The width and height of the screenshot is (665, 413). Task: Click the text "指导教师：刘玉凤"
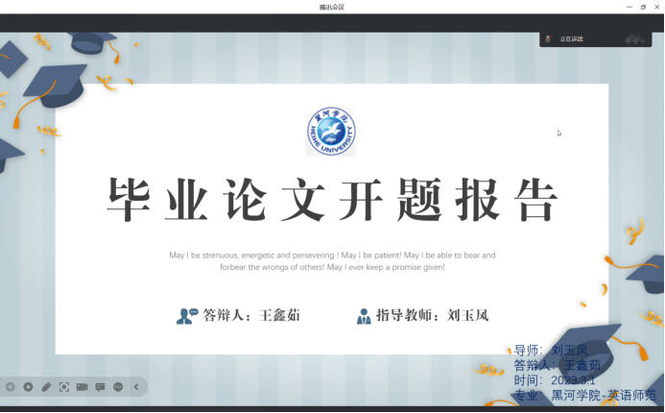coord(432,315)
